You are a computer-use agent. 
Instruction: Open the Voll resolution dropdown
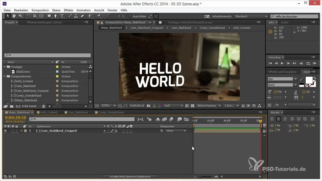pyautogui.click(x=173, y=106)
